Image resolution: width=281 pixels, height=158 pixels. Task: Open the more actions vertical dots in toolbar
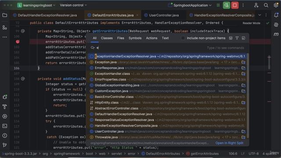click(x=243, y=5)
